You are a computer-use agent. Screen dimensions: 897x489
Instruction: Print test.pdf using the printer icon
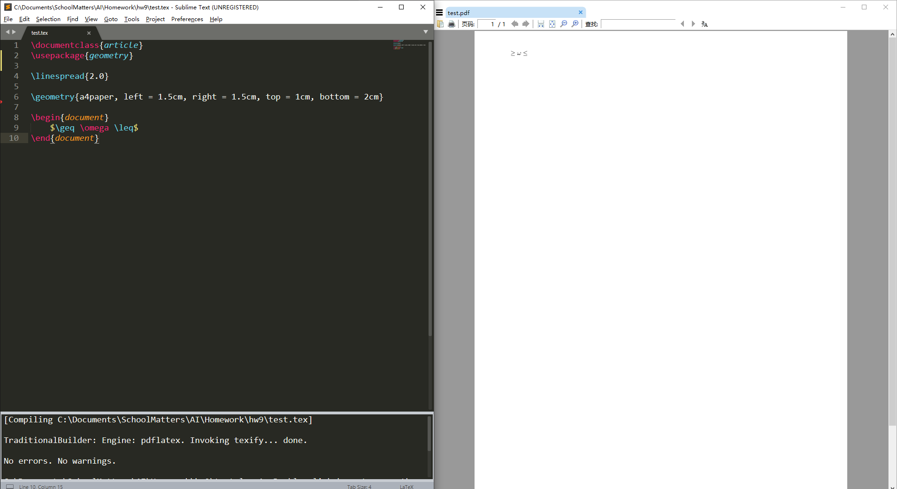[x=451, y=24]
